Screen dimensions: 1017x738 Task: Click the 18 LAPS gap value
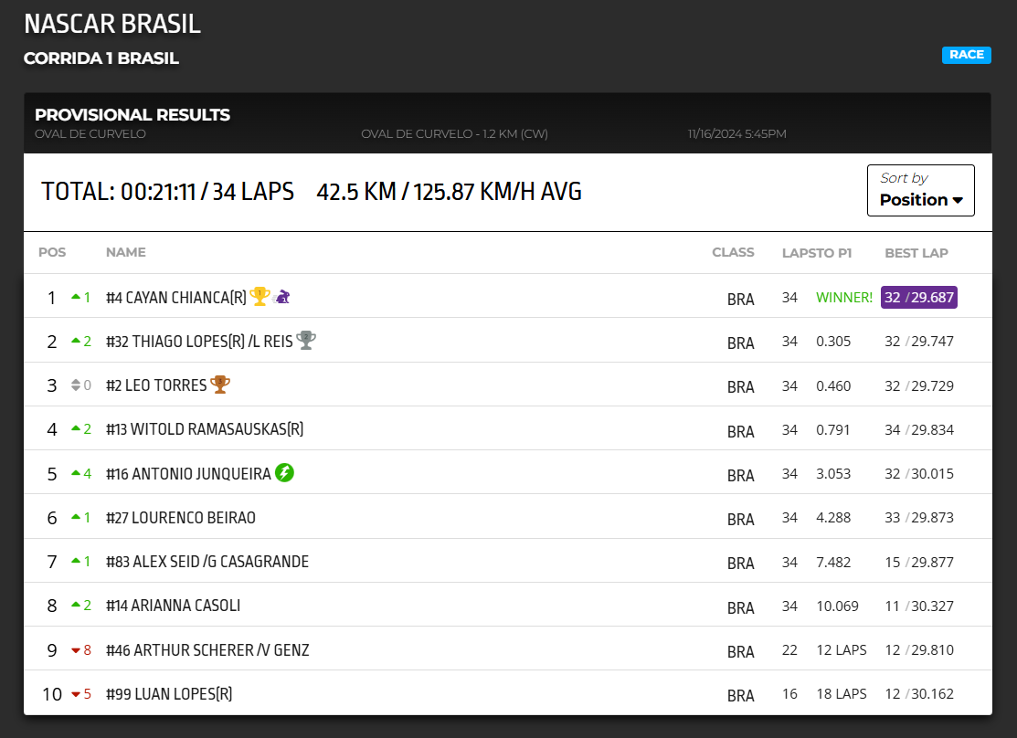(842, 694)
